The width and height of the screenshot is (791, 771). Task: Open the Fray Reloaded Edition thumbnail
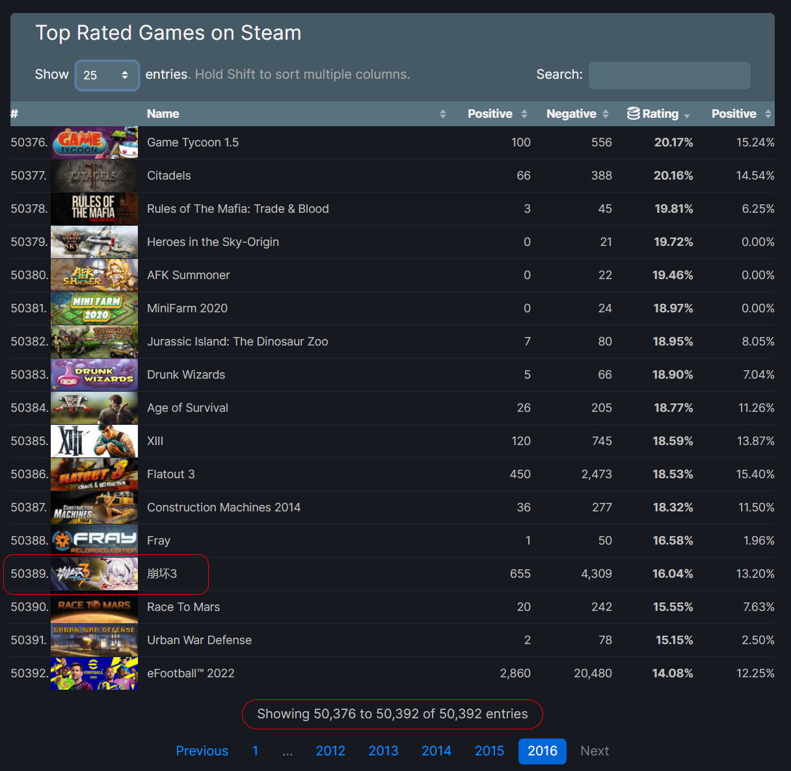coord(94,541)
